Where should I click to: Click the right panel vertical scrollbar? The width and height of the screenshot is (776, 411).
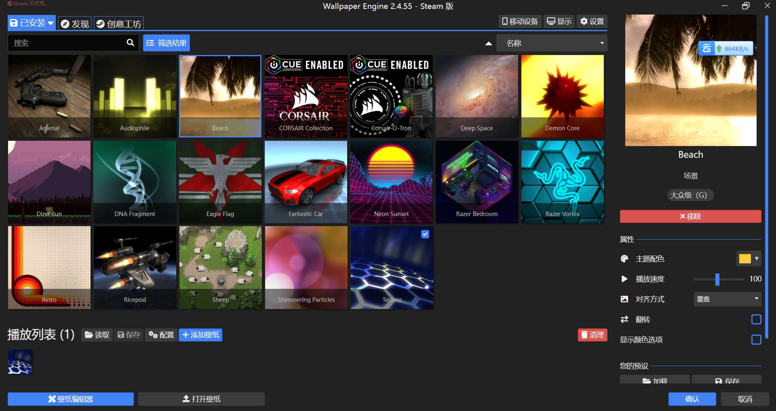[x=766, y=177]
